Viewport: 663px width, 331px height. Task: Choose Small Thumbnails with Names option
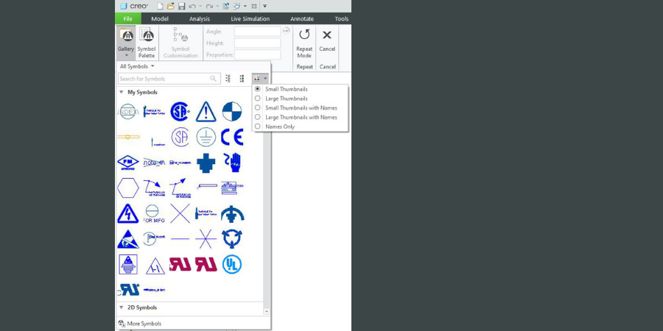click(x=258, y=107)
